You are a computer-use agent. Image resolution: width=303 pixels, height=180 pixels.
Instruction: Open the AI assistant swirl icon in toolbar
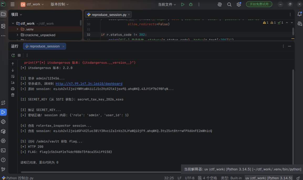pyautogui.click(x=220, y=4)
